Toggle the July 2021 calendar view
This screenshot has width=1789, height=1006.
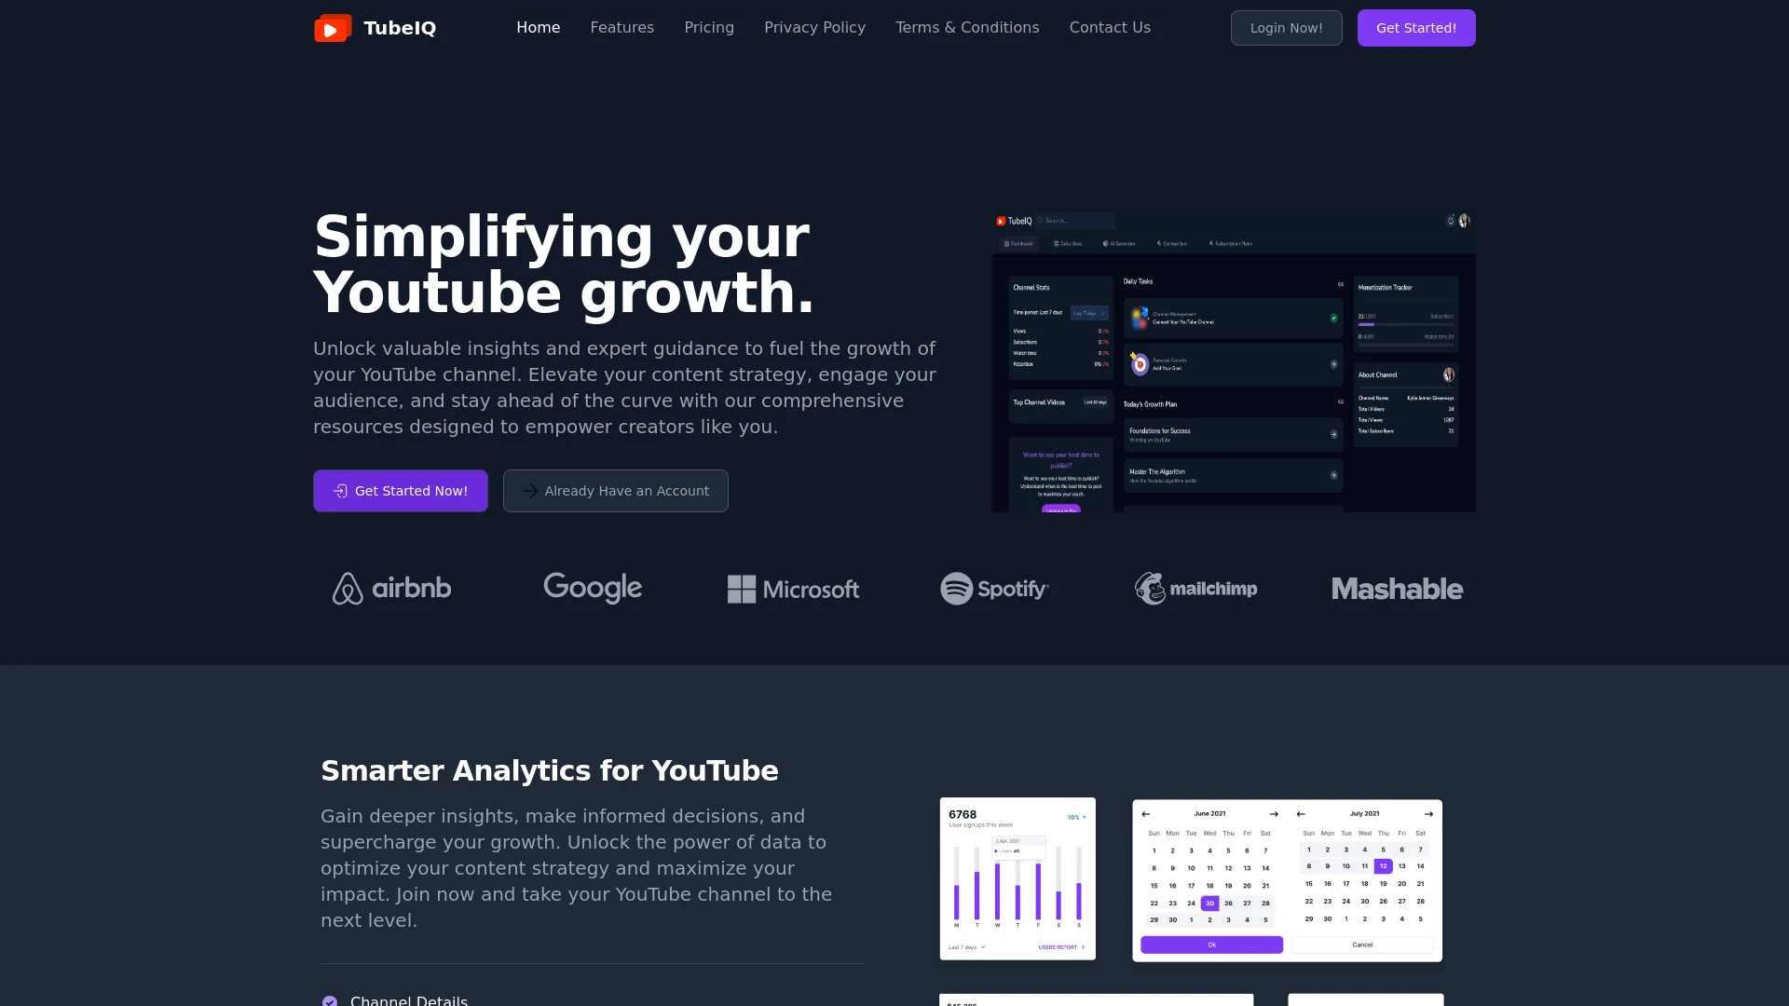point(1362,813)
